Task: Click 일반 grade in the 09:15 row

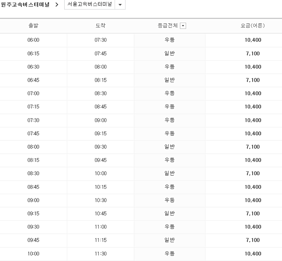Action: tap(169, 213)
